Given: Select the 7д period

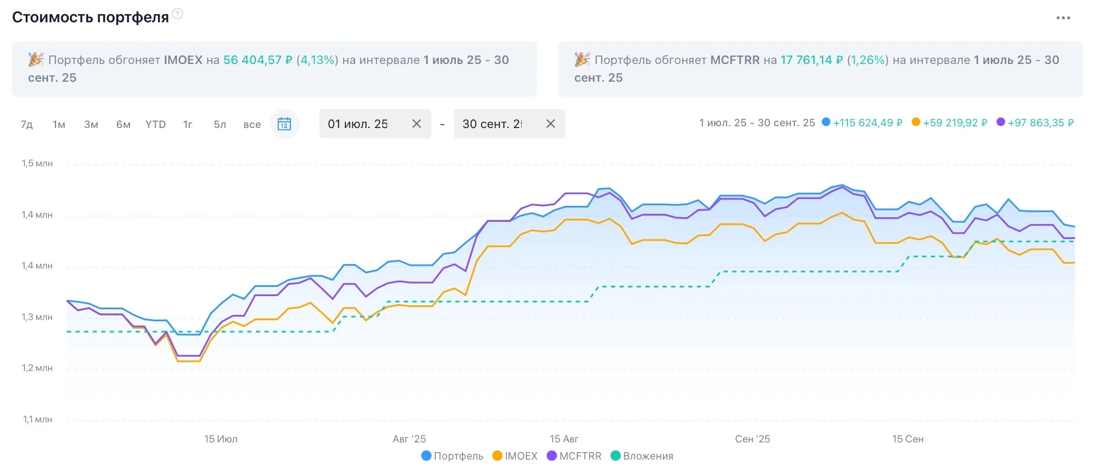Looking at the screenshot, I should click(27, 124).
